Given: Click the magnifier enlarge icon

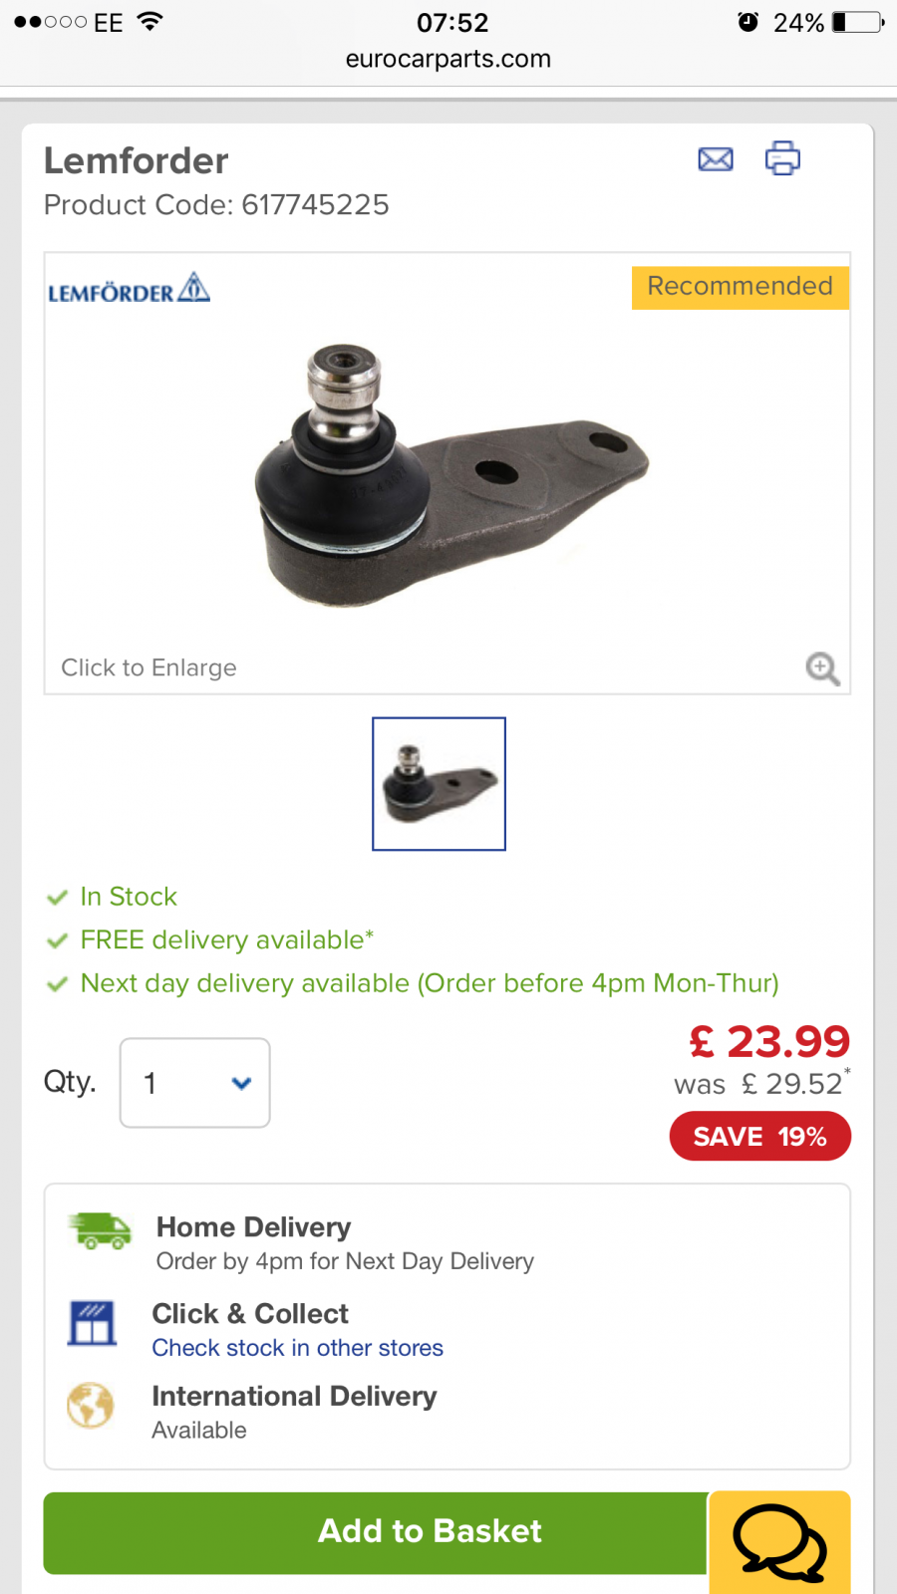Looking at the screenshot, I should tap(822, 668).
